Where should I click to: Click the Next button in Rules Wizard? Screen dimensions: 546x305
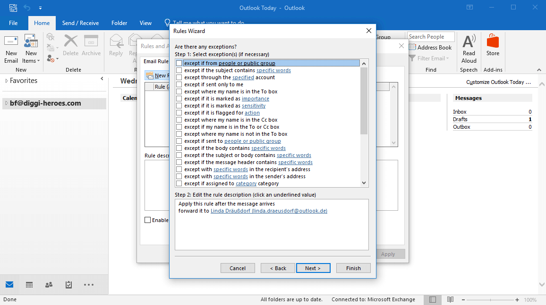coord(312,268)
